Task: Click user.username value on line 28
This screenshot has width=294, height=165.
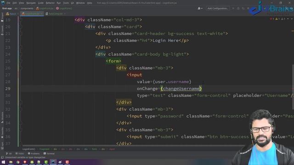Action: click(x=172, y=82)
